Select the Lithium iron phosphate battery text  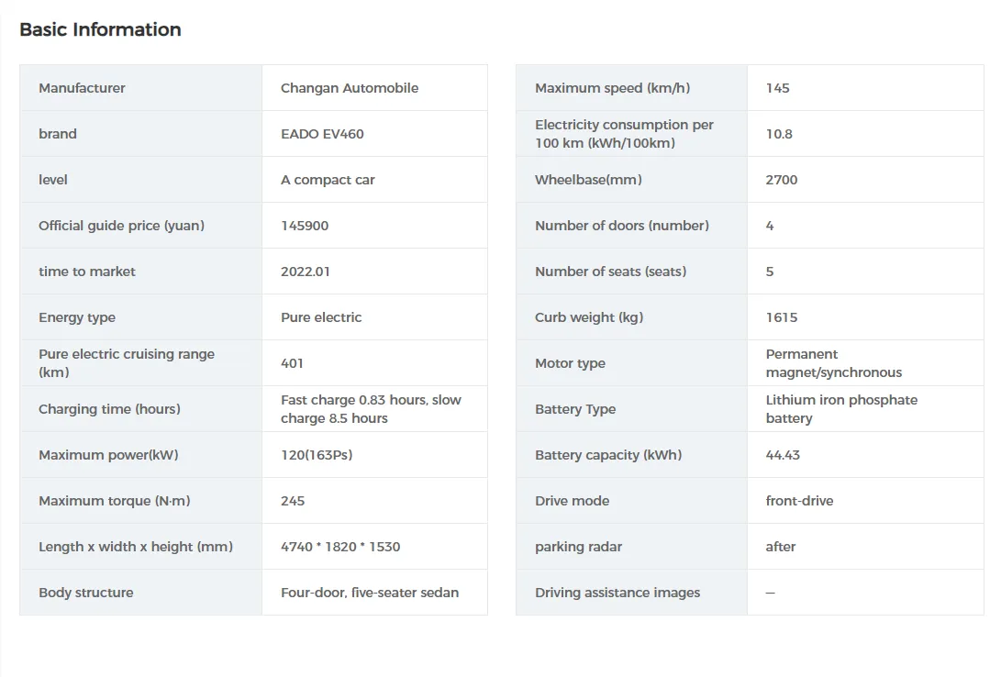pos(841,409)
